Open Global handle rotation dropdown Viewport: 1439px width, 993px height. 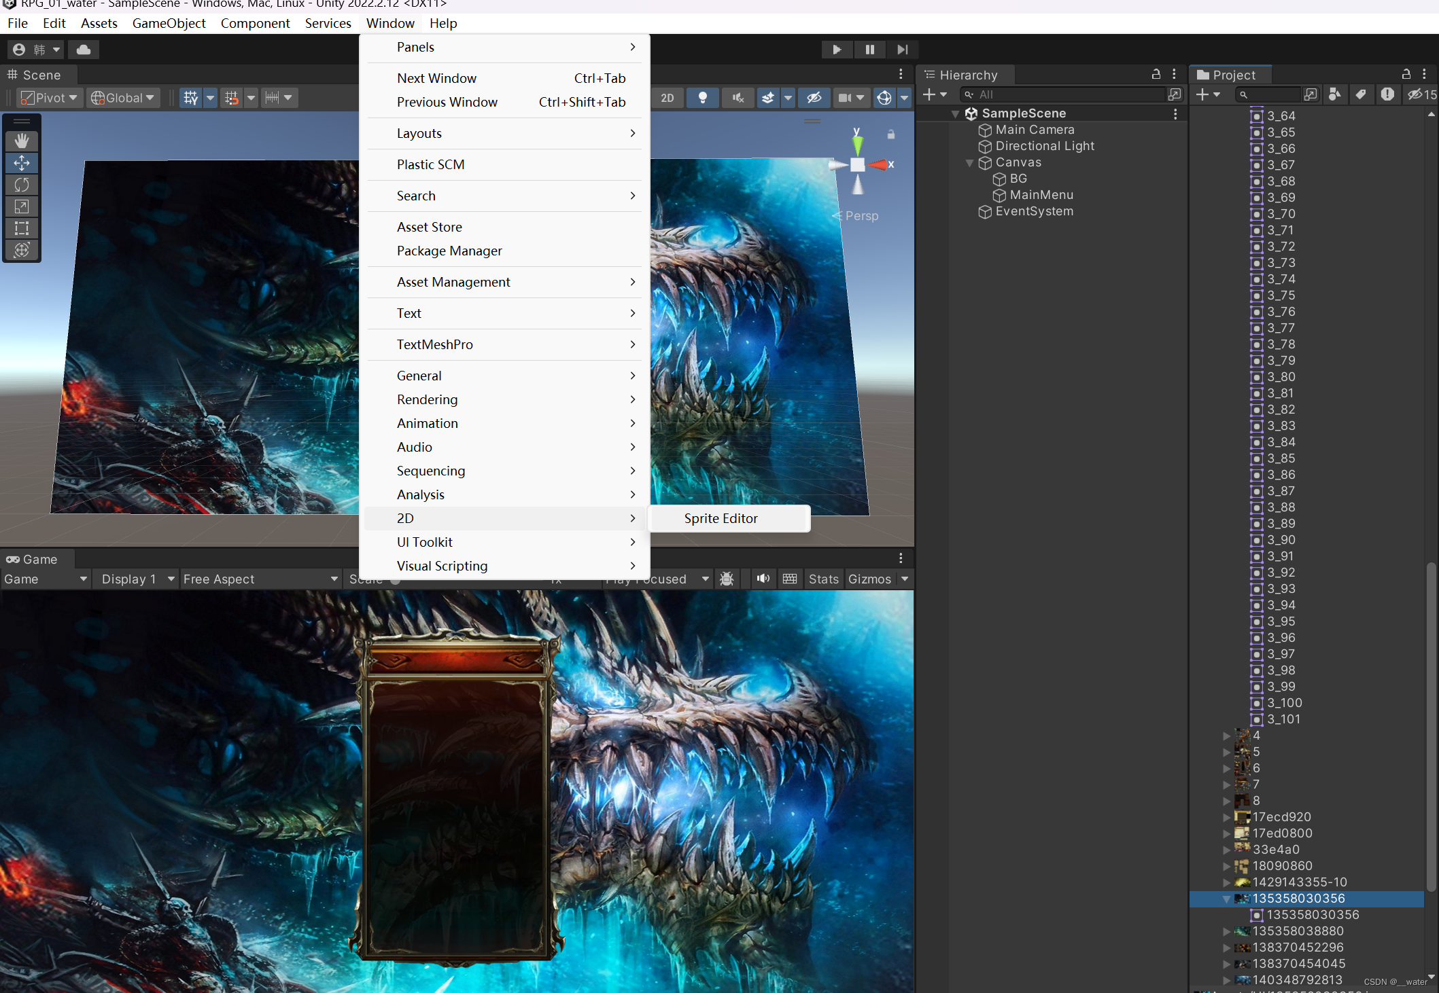pyautogui.click(x=124, y=98)
